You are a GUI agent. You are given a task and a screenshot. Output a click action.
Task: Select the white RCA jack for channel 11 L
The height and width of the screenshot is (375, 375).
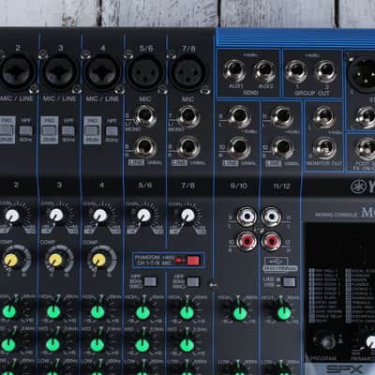pos(271,217)
